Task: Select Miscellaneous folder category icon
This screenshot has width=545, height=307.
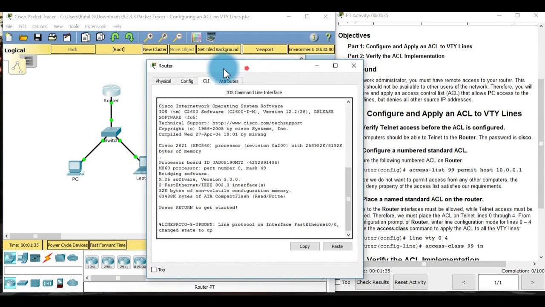Action: [60, 258]
